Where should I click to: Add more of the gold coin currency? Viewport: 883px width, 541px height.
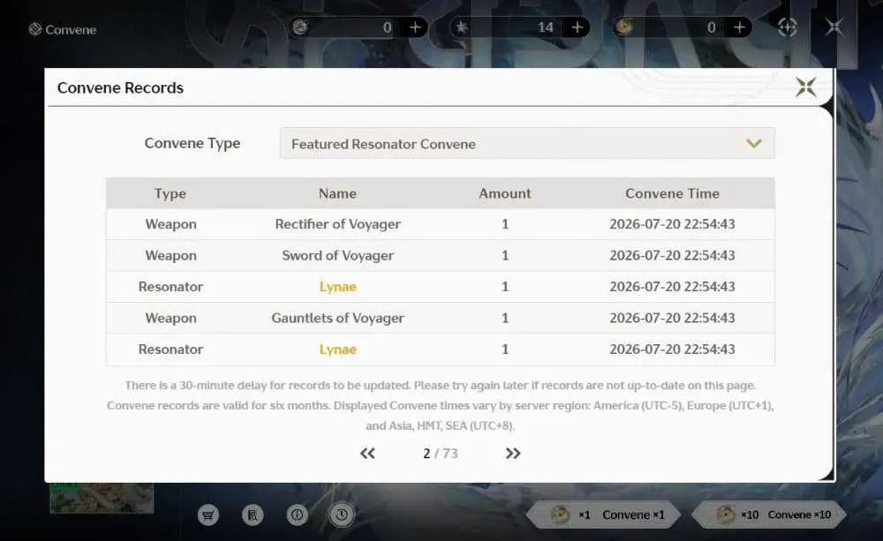pos(739,27)
